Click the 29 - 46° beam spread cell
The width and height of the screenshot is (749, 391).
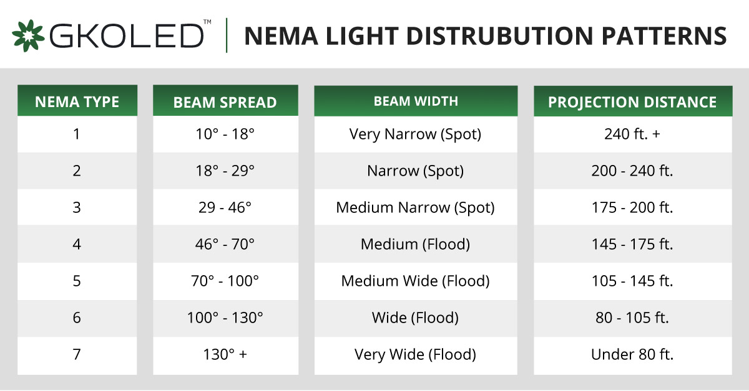(x=225, y=207)
